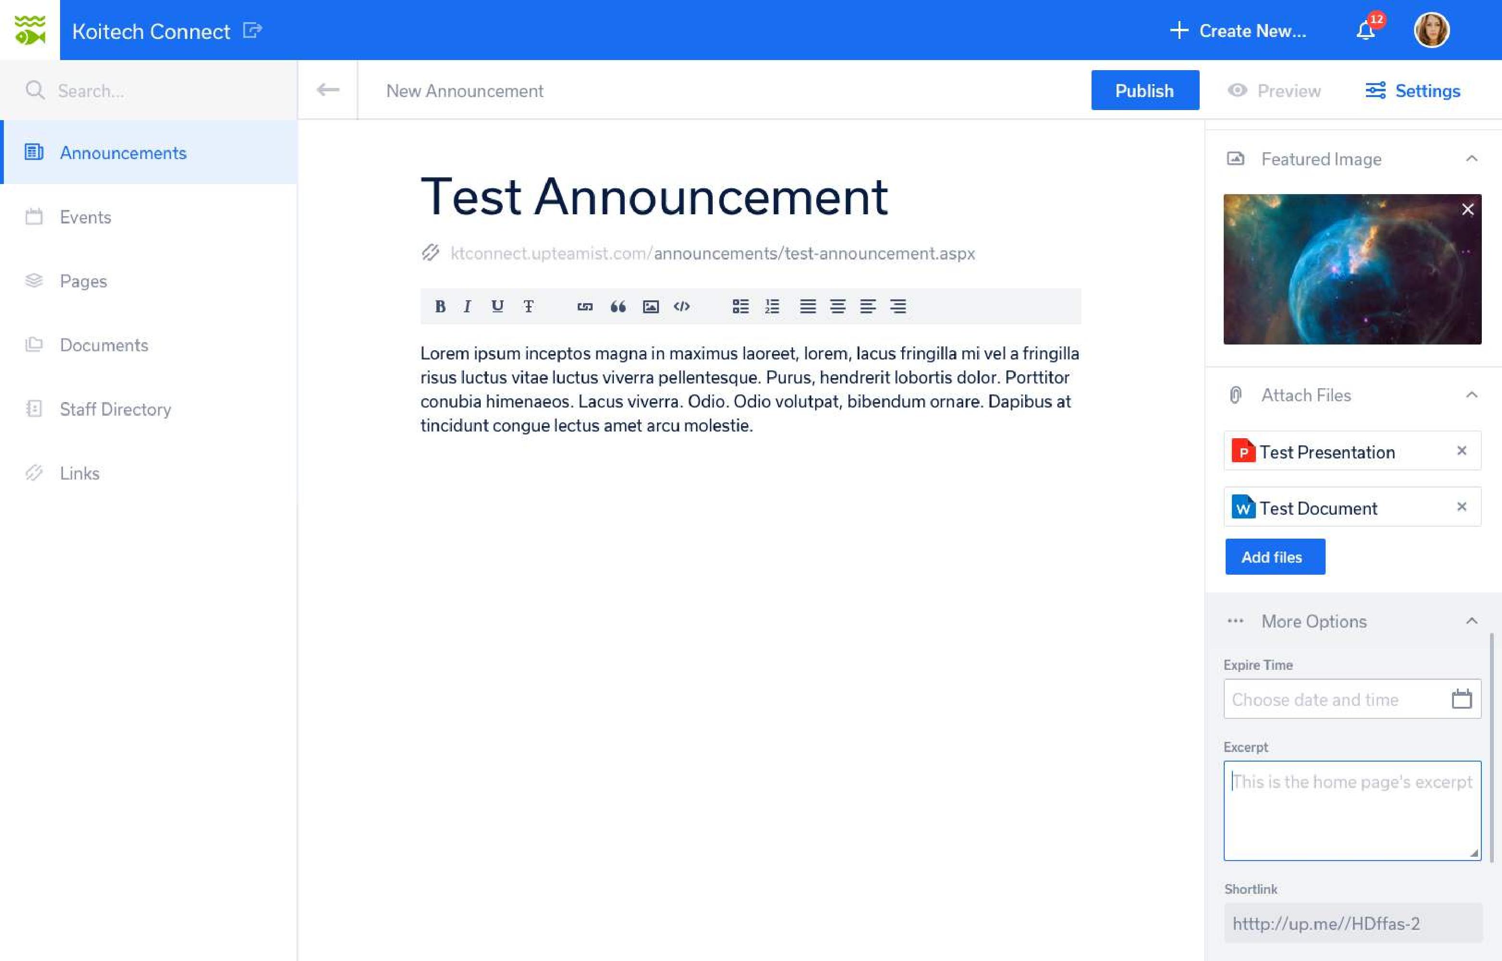The image size is (1502, 961).
Task: Collapse the More Options section
Action: (x=1471, y=621)
